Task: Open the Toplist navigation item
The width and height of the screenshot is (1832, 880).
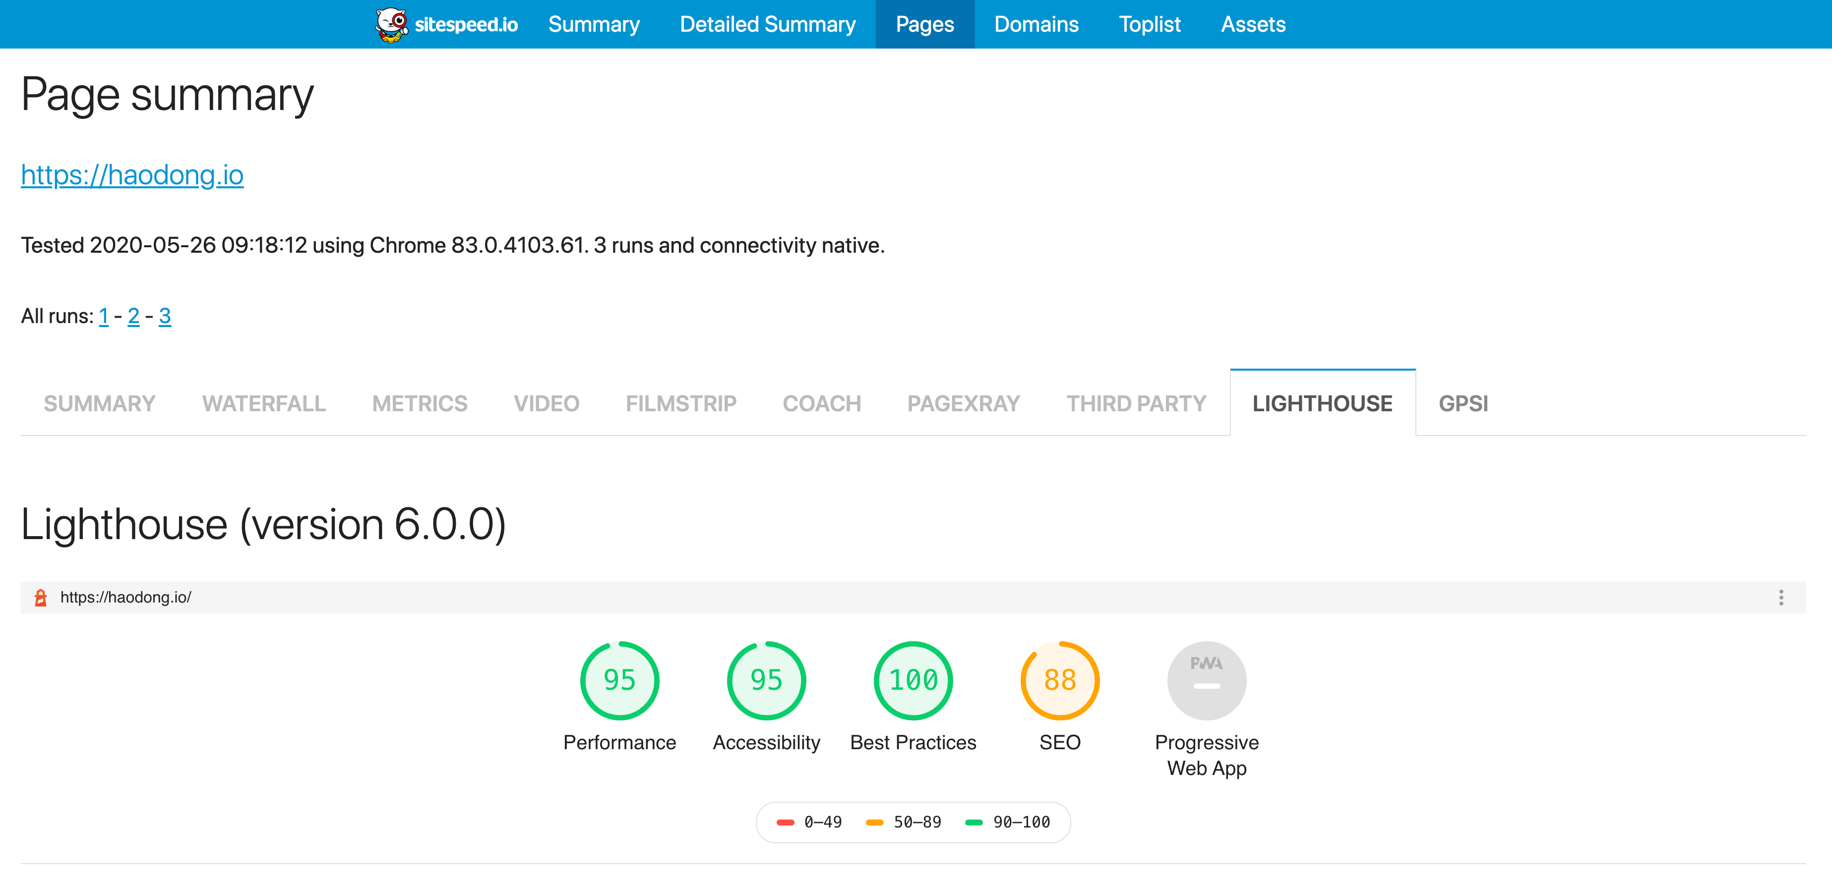Action: (1149, 24)
